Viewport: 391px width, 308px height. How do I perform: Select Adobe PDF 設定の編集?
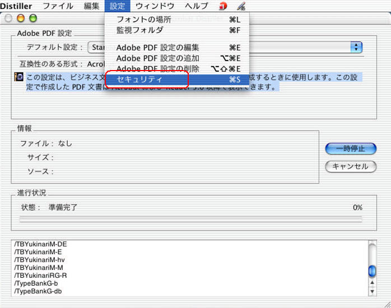point(177,48)
